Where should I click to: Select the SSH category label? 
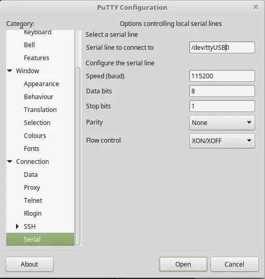[x=30, y=226]
